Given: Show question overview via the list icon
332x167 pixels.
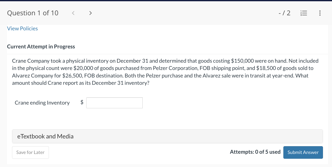Looking at the screenshot, I should [304, 13].
